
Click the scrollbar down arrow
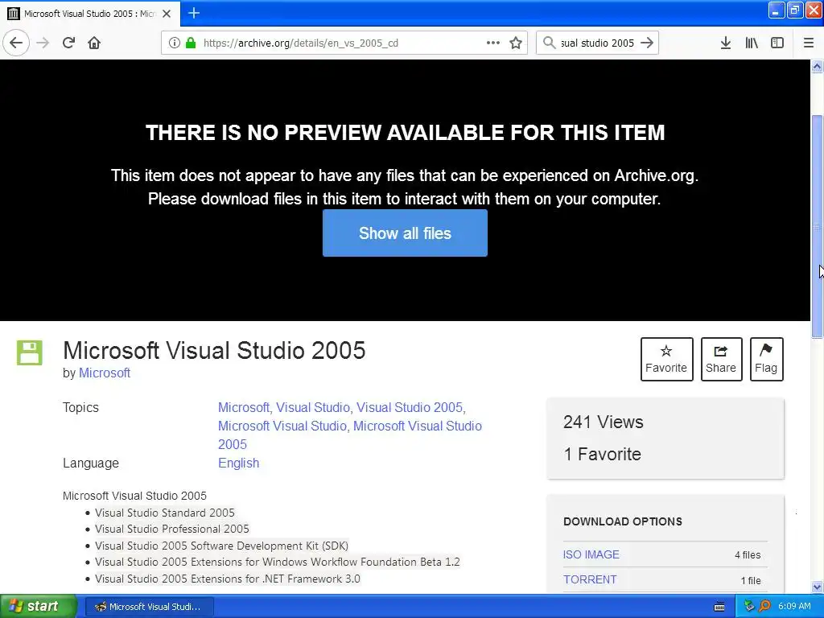click(817, 587)
